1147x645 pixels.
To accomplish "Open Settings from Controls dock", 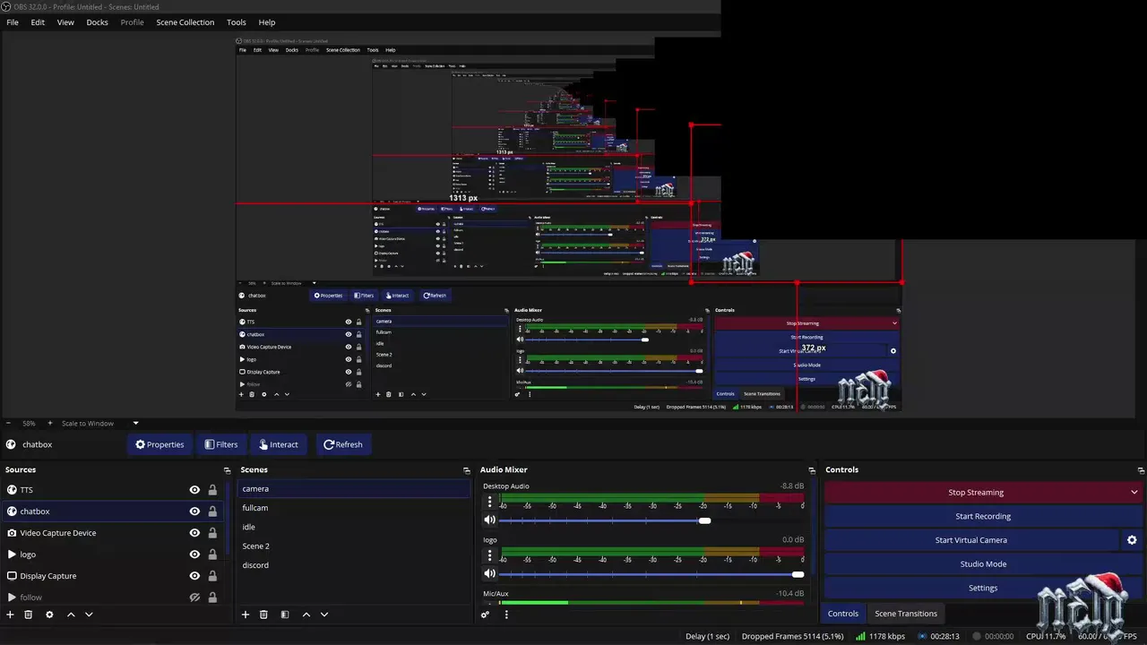I will 983,588.
